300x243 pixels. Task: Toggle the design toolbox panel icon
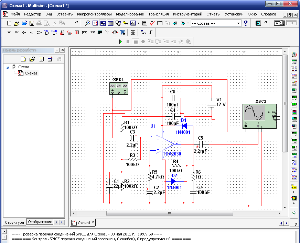pyautogui.click(x=103, y=23)
